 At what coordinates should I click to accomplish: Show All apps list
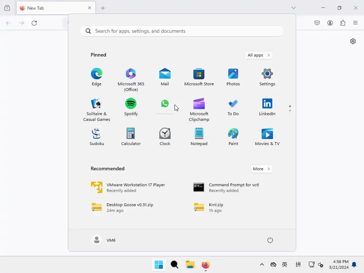pos(259,55)
